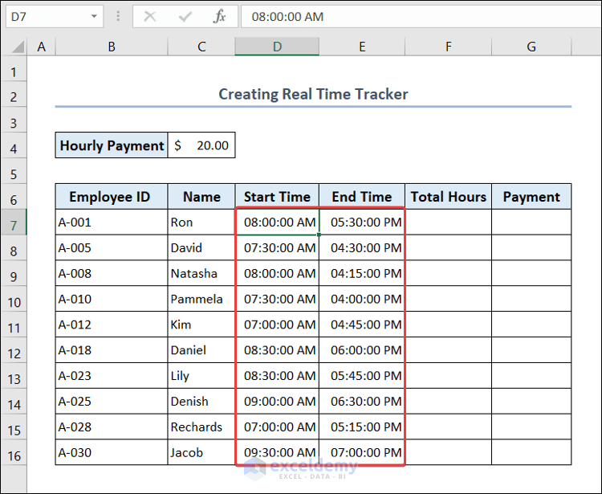
Task: Select column F header
Action: [449, 47]
